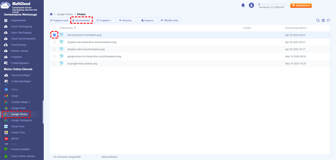Click the Größe column header
The image size is (336, 160).
247,28
